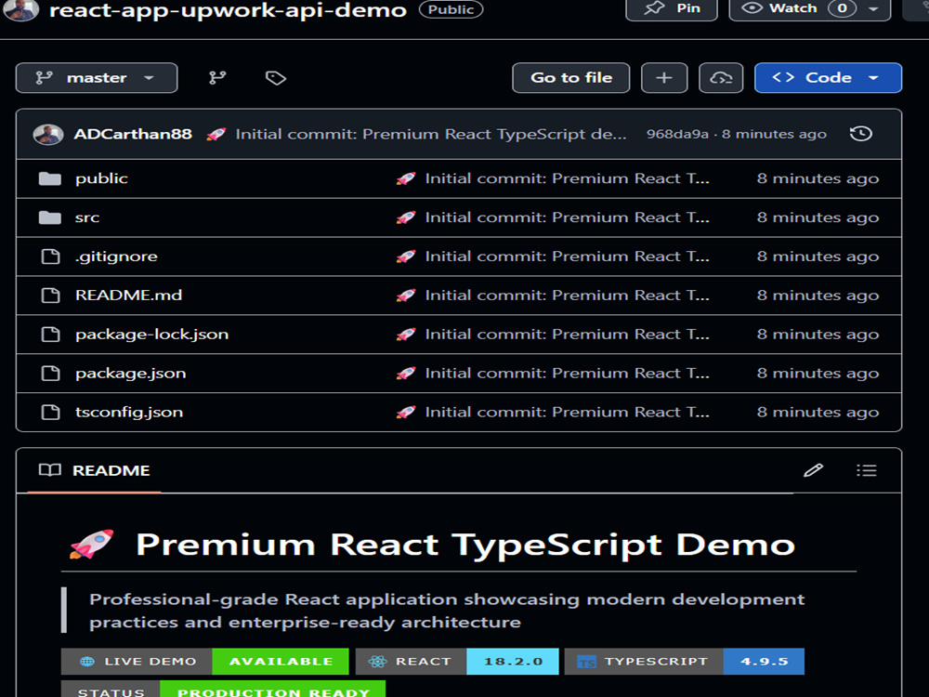
Task: Click '8 minutes ago' on the .gitignore row
Action: click(x=818, y=256)
